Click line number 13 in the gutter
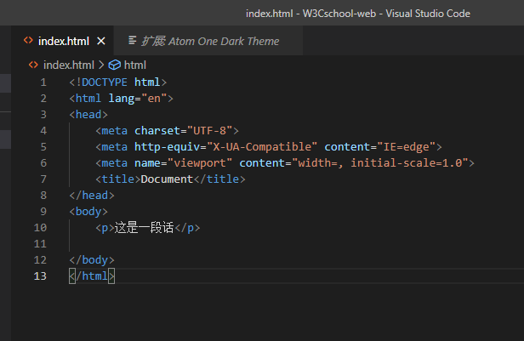The image size is (524, 341). click(40, 276)
